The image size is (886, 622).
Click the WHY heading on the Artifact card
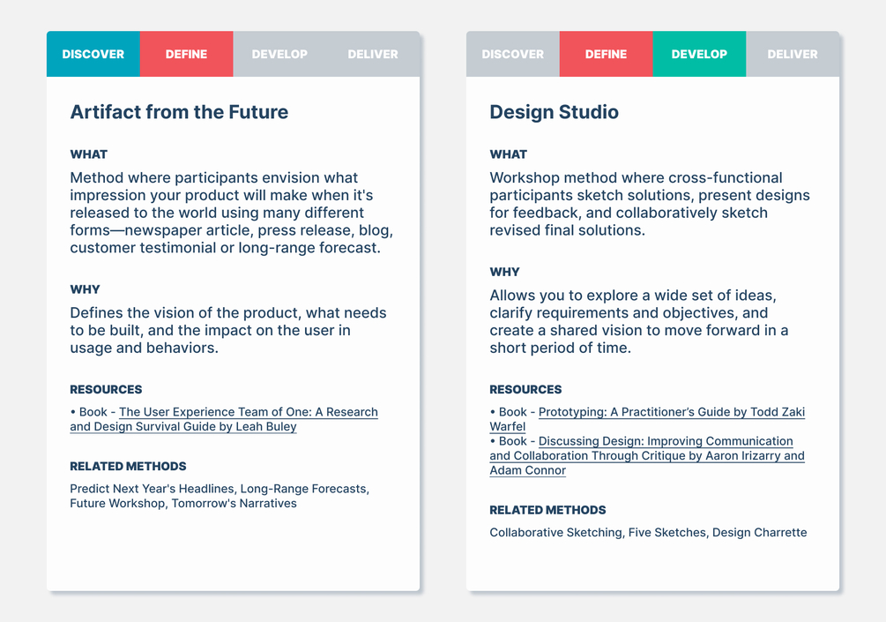click(86, 289)
